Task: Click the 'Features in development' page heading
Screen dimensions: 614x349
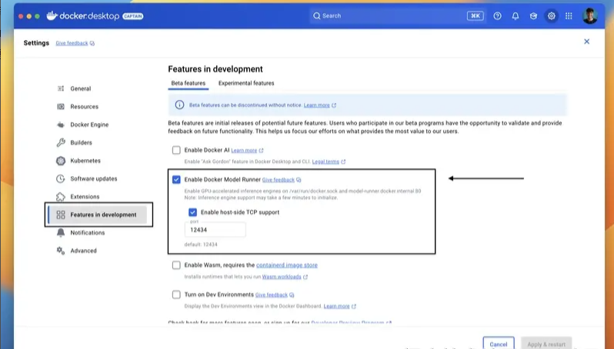Action: 215,69
